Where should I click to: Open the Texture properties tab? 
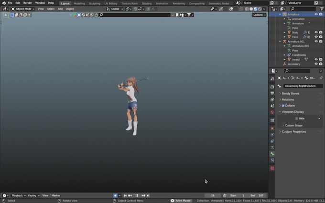tap(272, 168)
